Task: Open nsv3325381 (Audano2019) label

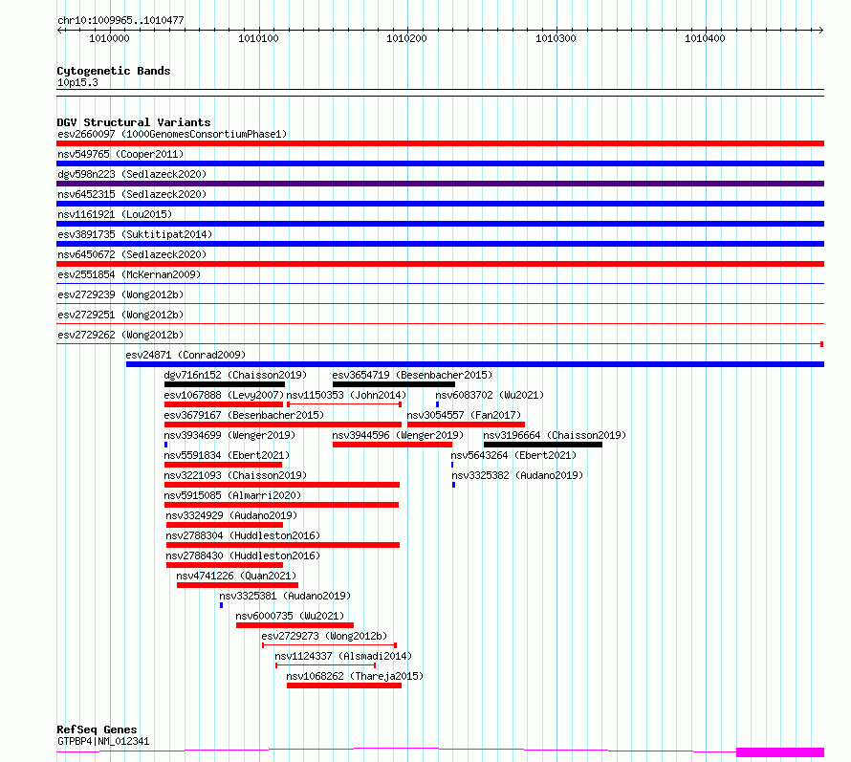Action: pyautogui.click(x=285, y=596)
